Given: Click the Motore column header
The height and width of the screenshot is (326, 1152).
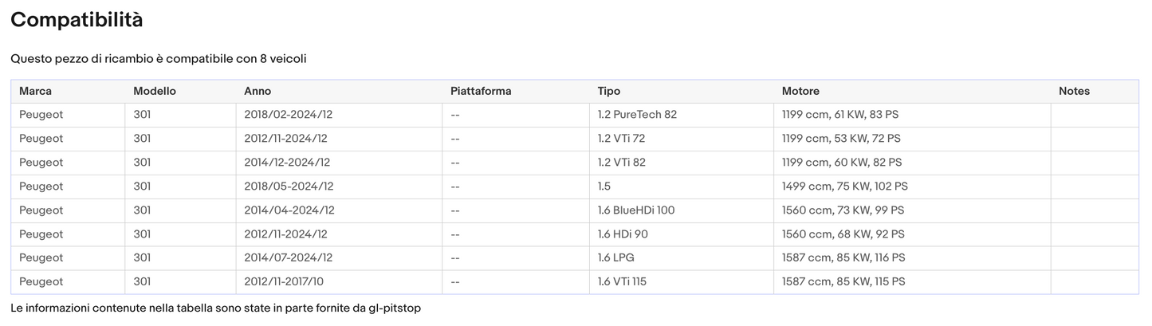Looking at the screenshot, I should [800, 91].
